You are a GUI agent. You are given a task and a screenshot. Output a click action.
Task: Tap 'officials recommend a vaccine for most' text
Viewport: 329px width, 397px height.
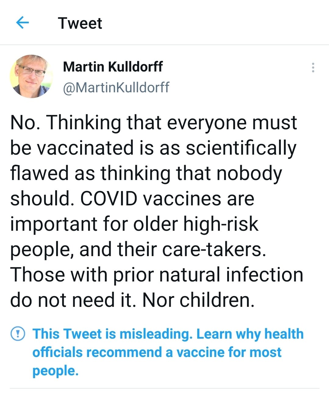point(157,352)
